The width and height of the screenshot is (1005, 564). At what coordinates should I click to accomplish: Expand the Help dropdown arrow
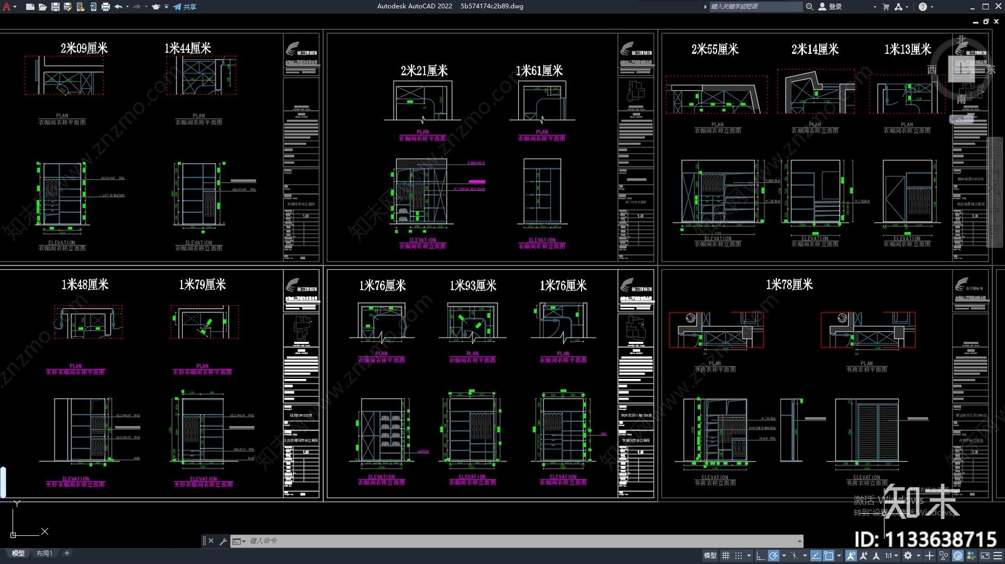(x=932, y=7)
